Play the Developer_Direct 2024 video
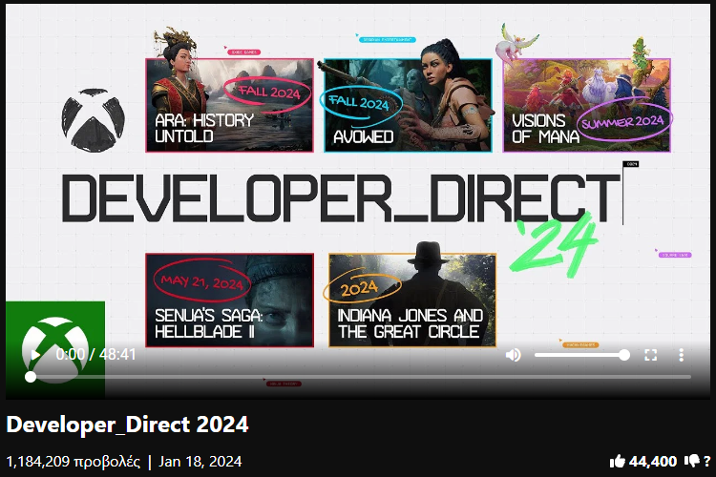This screenshot has width=716, height=477. [35, 355]
